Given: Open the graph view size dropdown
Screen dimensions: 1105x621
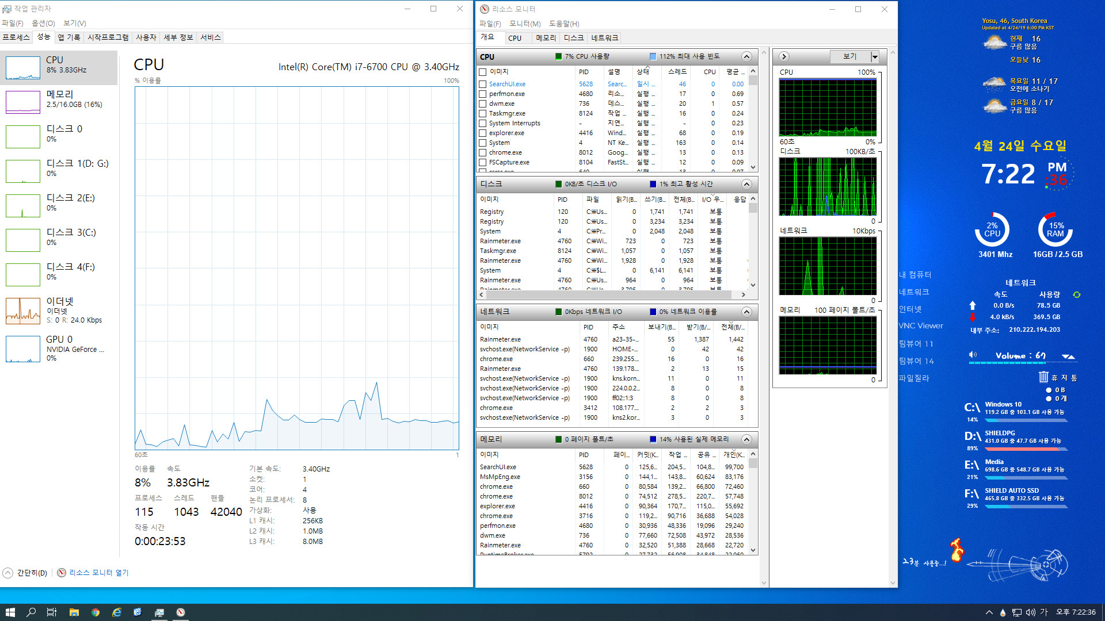Looking at the screenshot, I should tap(875, 56).
